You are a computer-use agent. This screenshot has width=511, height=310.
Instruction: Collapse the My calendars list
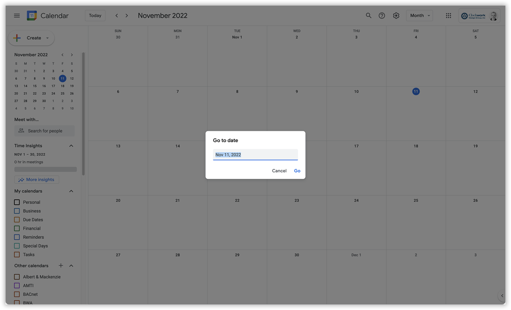(71, 191)
